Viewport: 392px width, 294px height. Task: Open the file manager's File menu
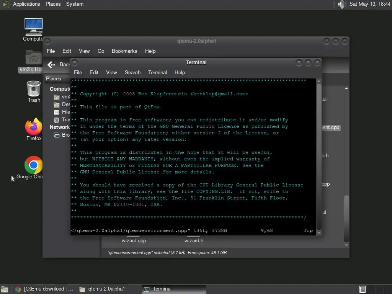click(51, 51)
